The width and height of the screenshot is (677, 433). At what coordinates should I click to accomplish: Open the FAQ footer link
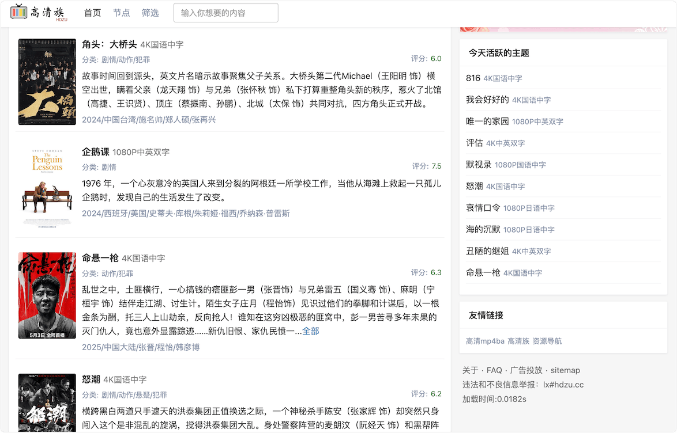494,370
